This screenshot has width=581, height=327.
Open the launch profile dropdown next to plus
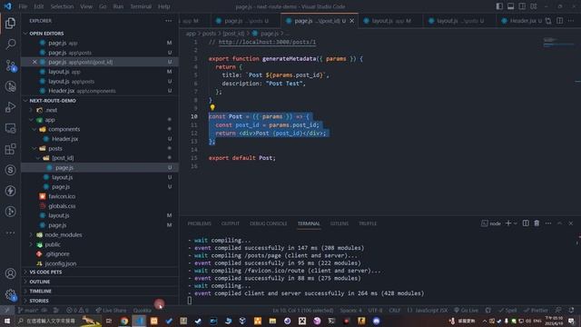516,223
